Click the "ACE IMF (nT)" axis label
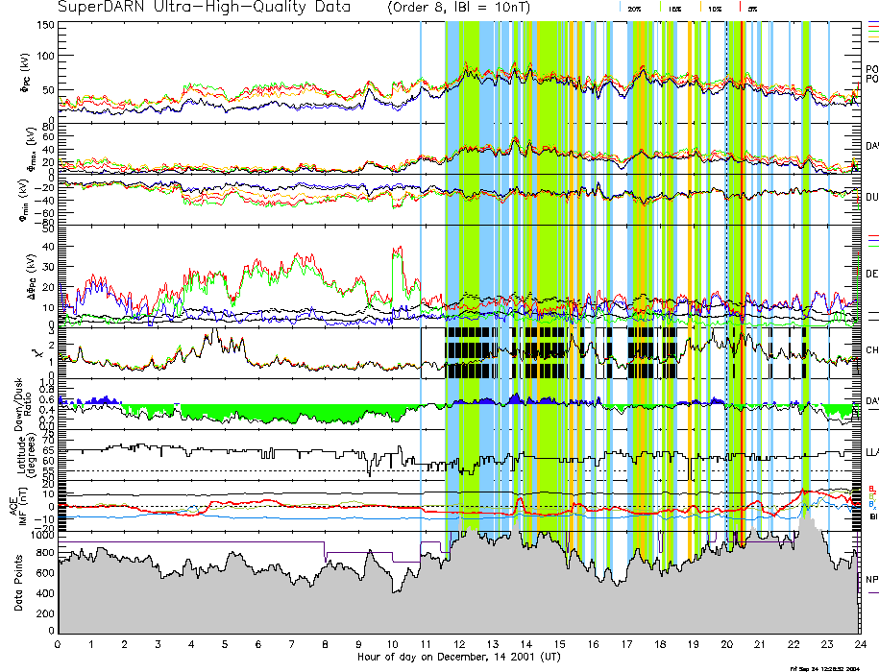Viewport: 879px width, 672px height. [18, 506]
